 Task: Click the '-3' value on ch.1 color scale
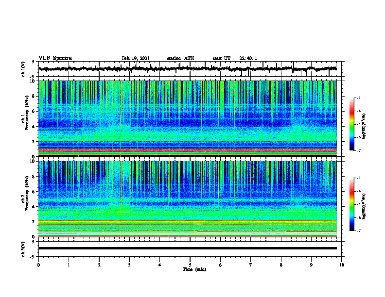click(359, 98)
